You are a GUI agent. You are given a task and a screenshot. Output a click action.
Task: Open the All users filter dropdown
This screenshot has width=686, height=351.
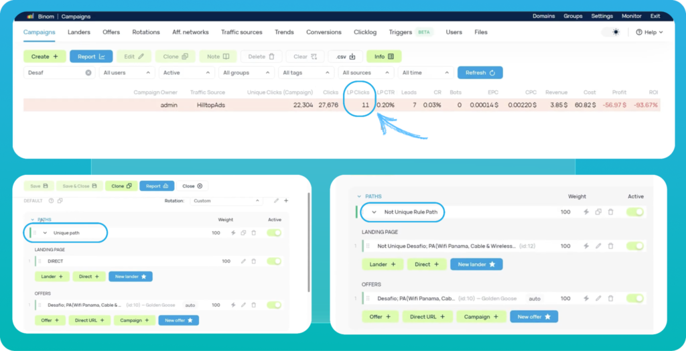[x=127, y=72]
